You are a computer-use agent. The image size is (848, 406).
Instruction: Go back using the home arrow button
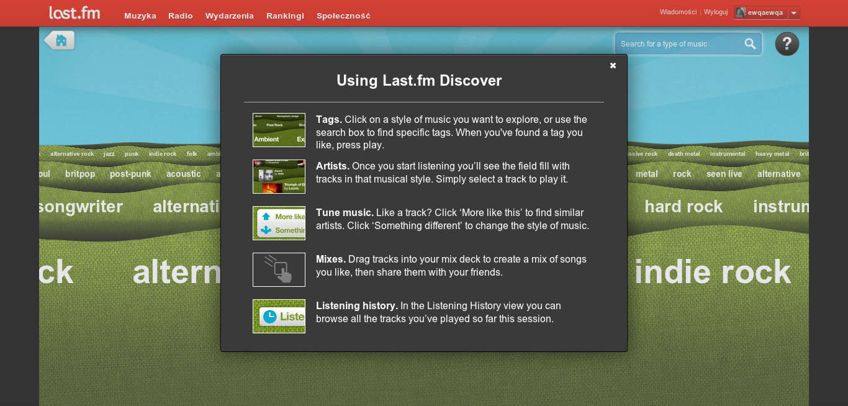pyautogui.click(x=59, y=40)
